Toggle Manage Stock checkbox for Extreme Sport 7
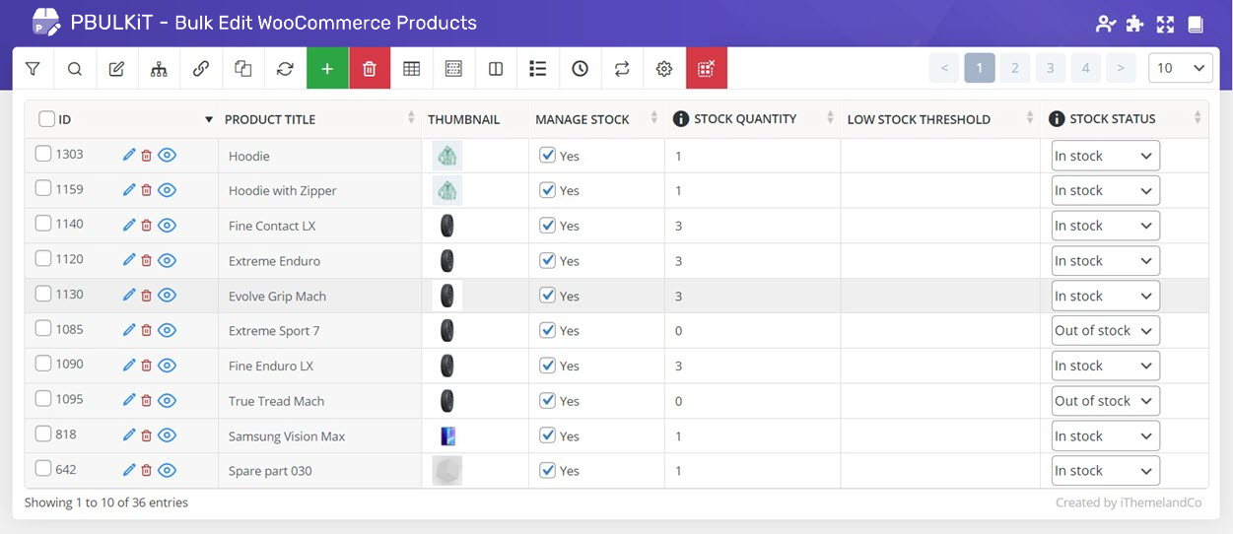1233x534 pixels. click(x=548, y=330)
